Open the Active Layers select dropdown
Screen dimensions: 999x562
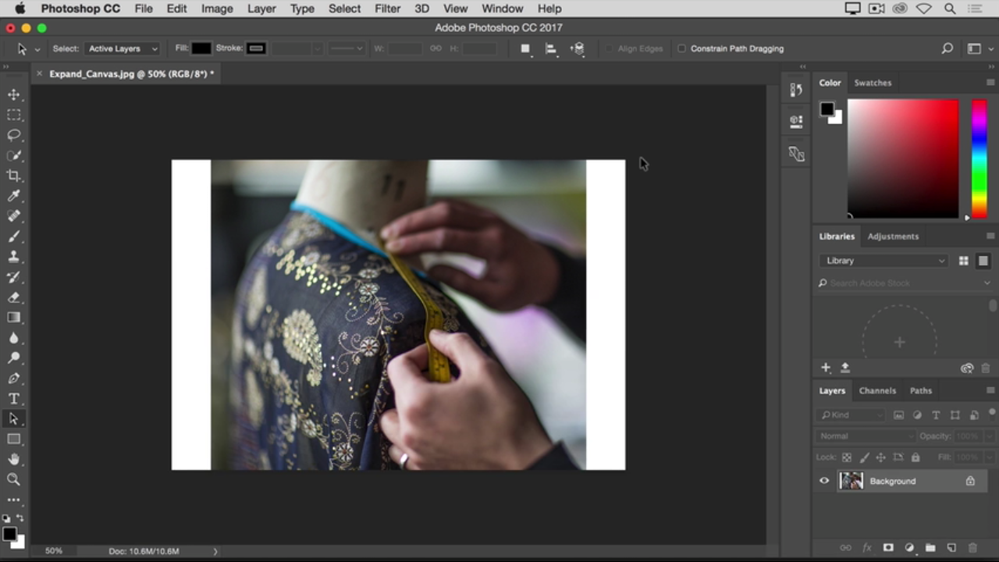123,48
